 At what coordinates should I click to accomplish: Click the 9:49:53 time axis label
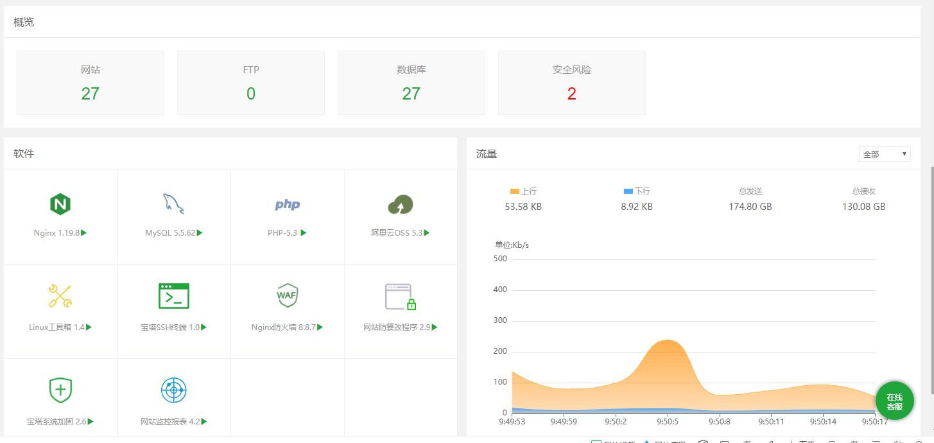(x=512, y=422)
